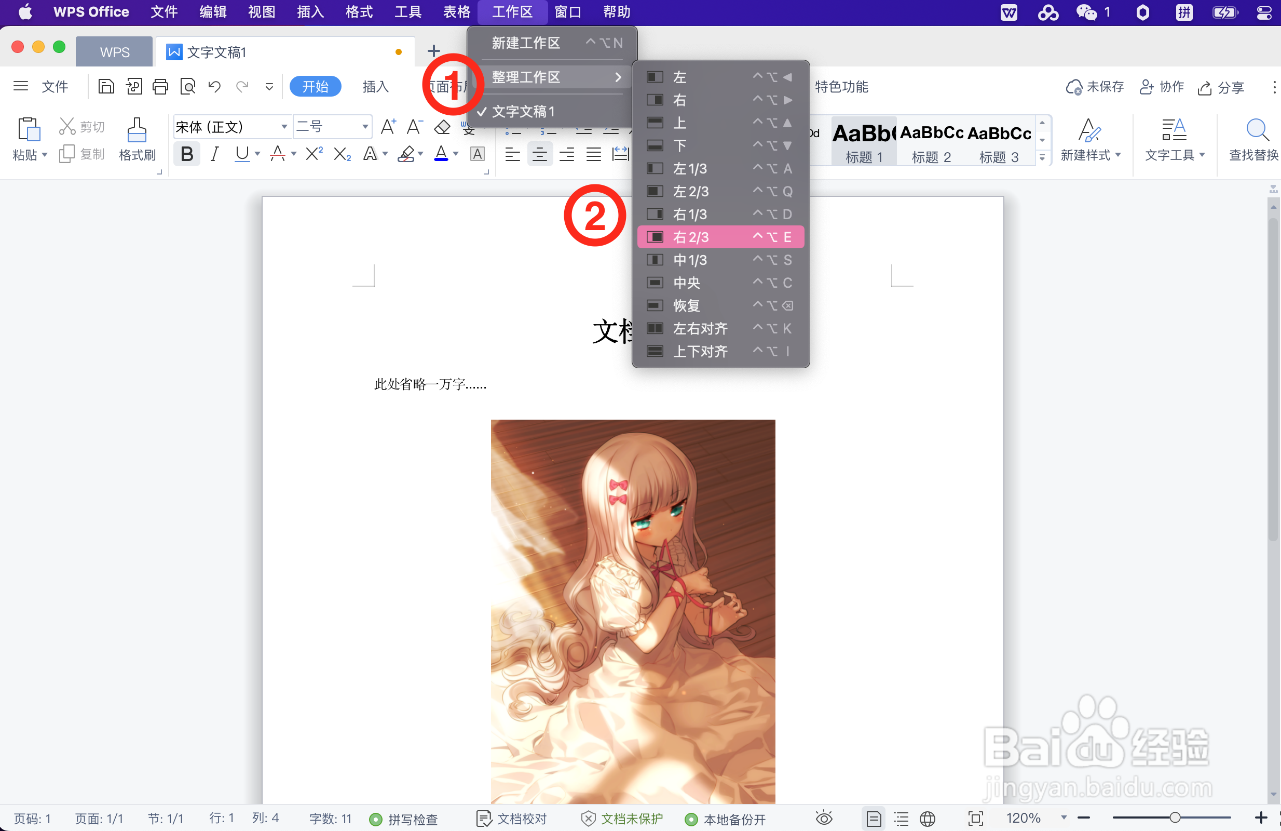The width and height of the screenshot is (1281, 831).
Task: Open 文档校对 proofreading in status bar
Action: 511,819
